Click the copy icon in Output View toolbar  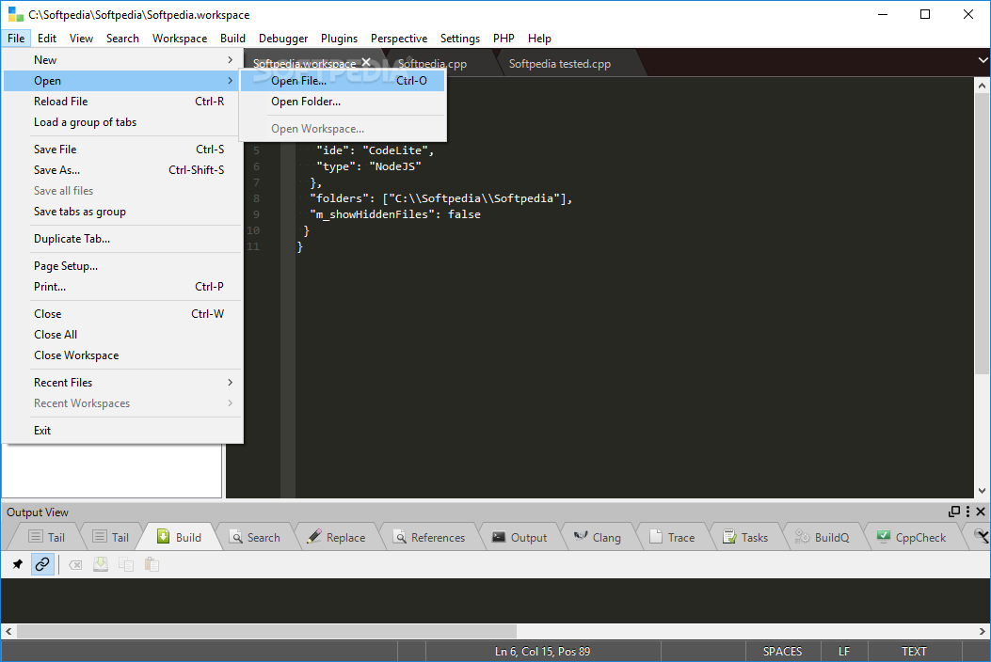pos(126,564)
